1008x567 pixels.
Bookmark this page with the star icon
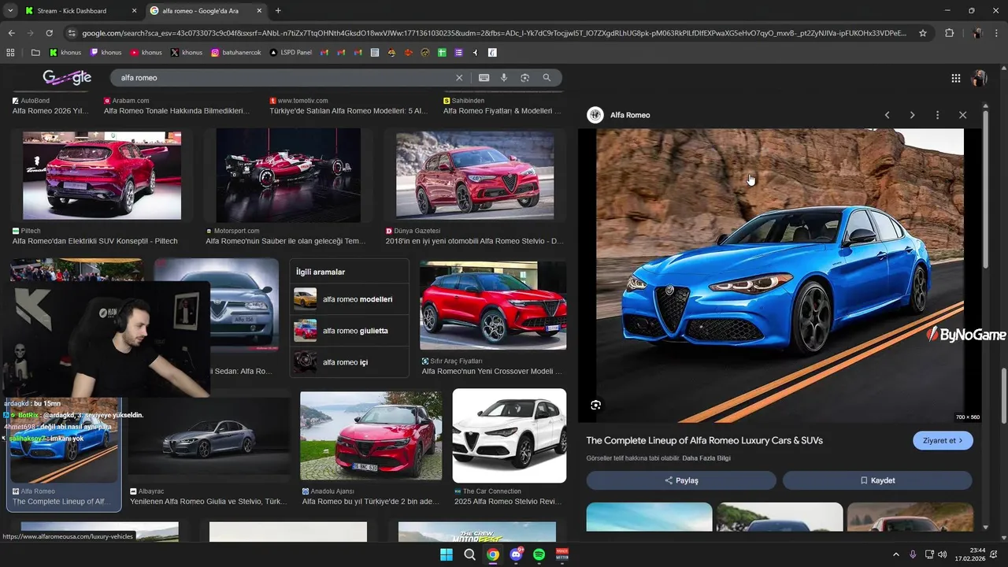pyautogui.click(x=923, y=33)
